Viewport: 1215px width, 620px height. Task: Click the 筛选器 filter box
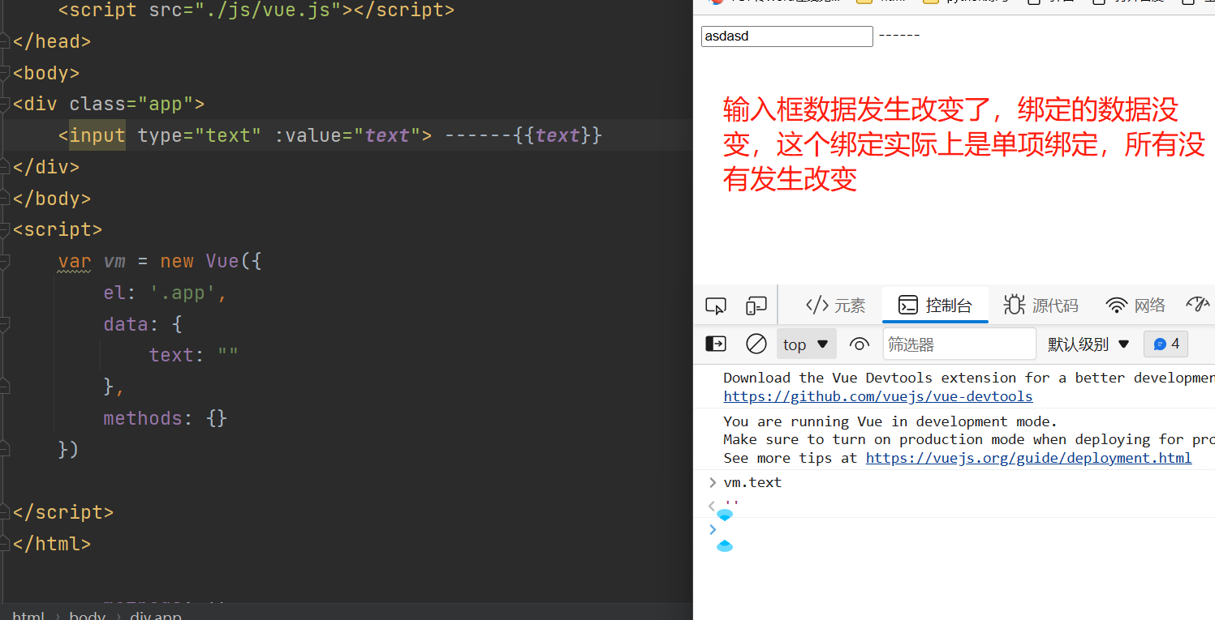[x=959, y=344]
